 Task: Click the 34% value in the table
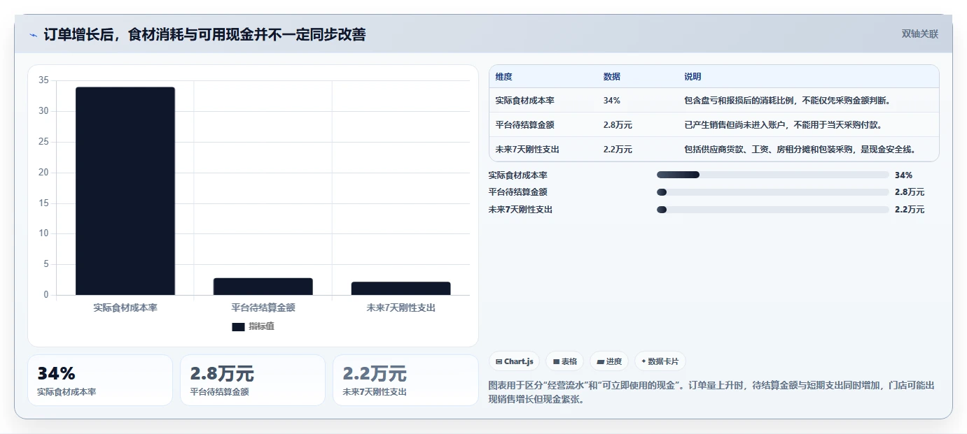[611, 101]
